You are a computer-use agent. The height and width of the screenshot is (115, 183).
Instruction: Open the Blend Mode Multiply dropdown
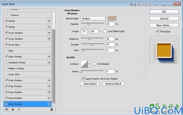pos(94,18)
